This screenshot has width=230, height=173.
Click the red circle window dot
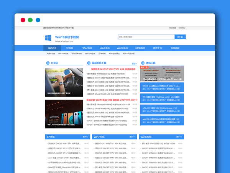coord(23,20)
